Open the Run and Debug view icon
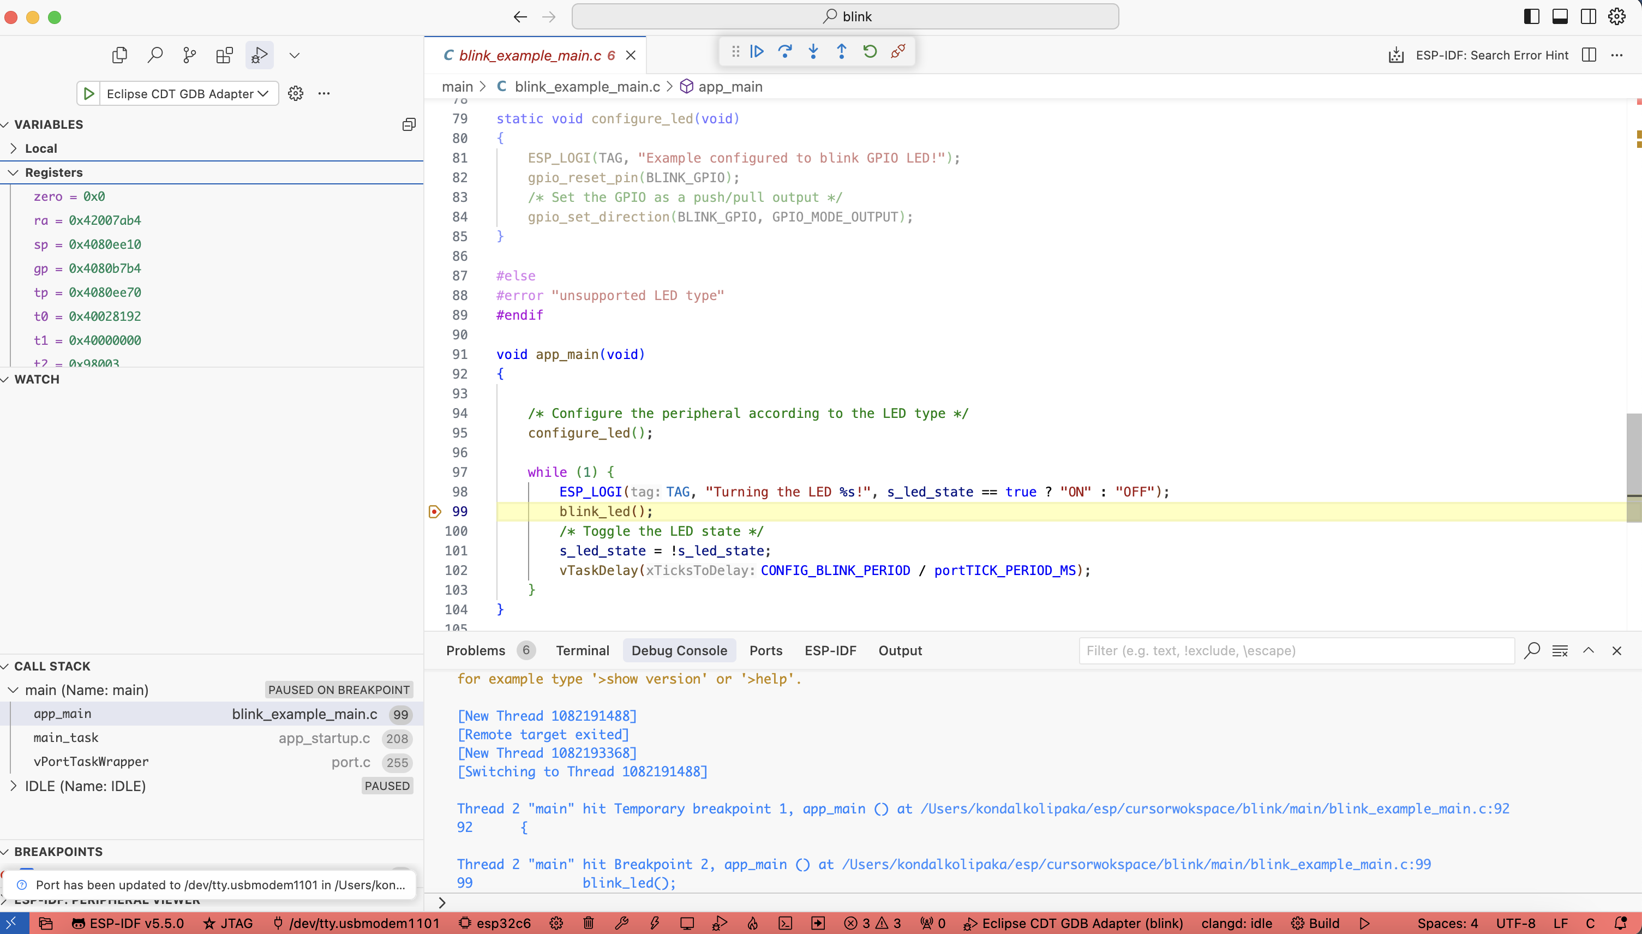 point(259,55)
